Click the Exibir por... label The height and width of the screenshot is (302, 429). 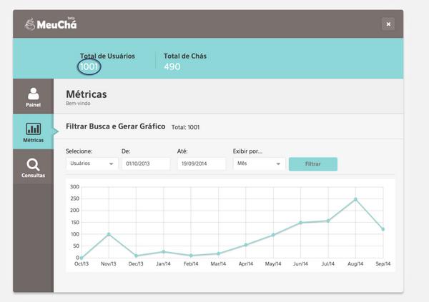click(x=247, y=151)
